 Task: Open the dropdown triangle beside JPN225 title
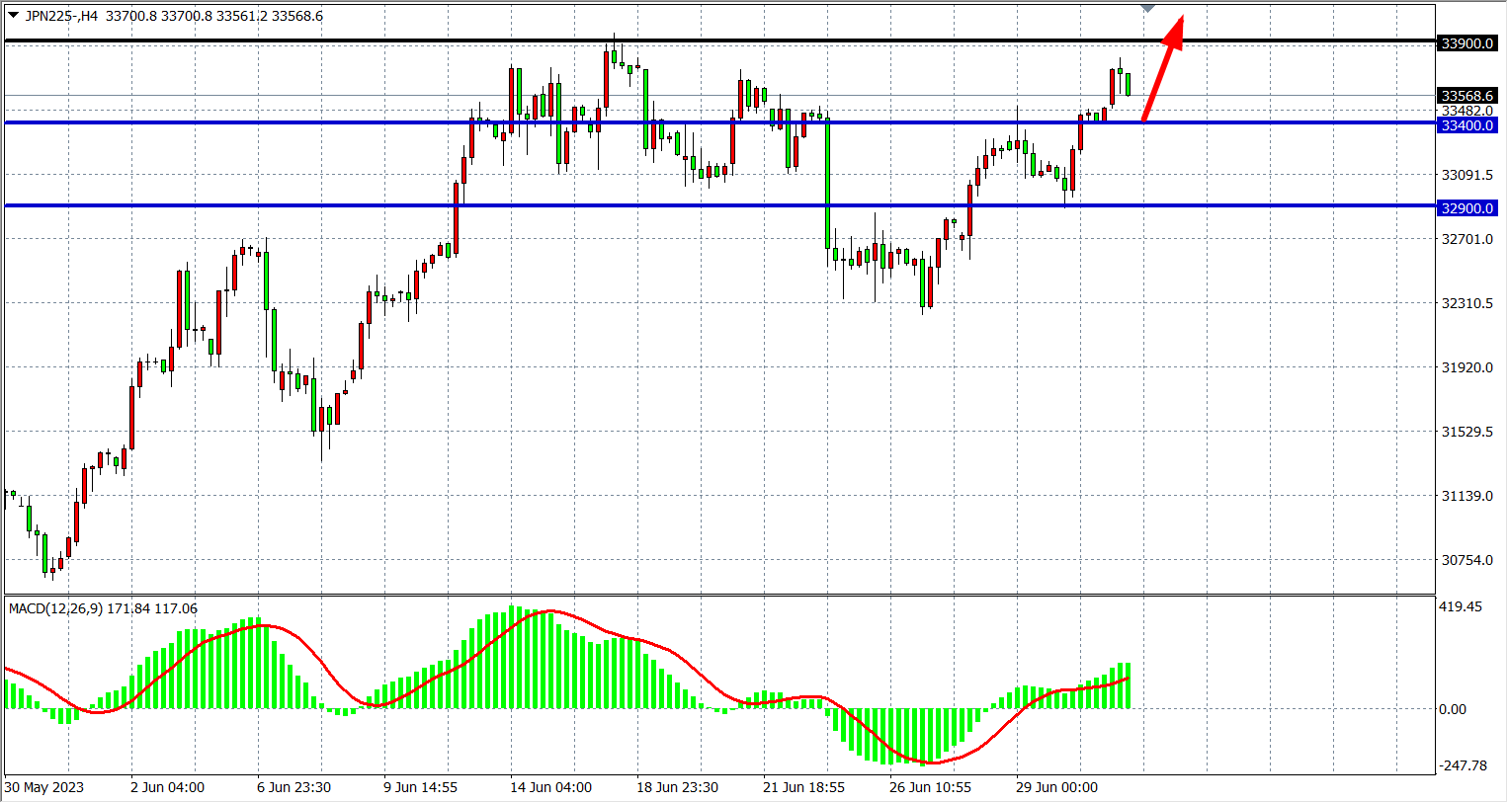click(x=13, y=16)
